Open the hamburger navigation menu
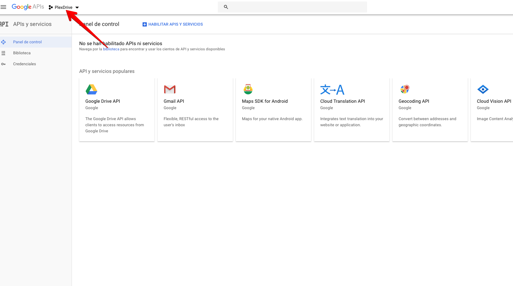This screenshot has height=286, width=513. (3, 7)
